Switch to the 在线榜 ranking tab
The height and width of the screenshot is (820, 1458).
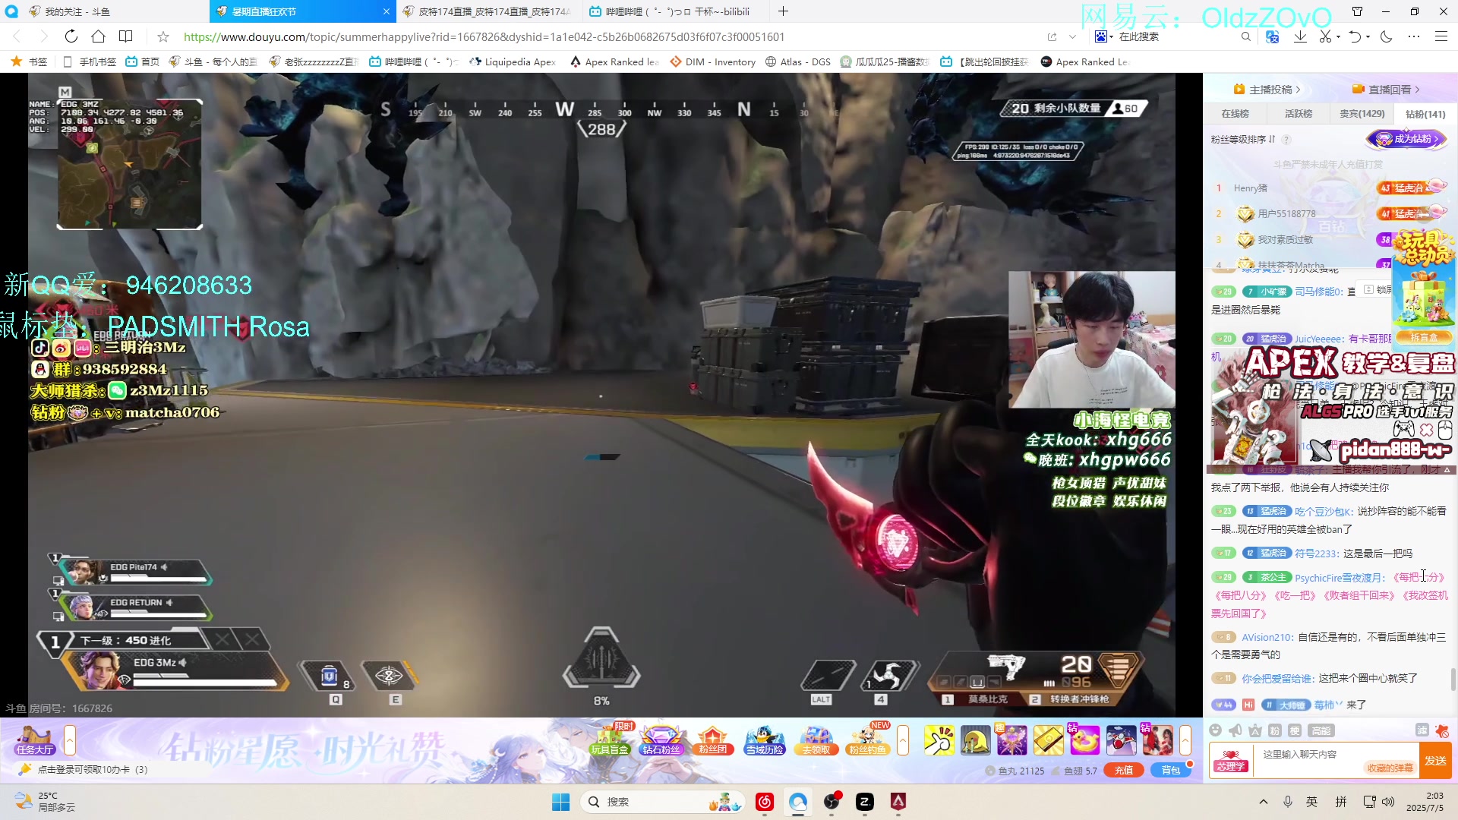pos(1235,114)
